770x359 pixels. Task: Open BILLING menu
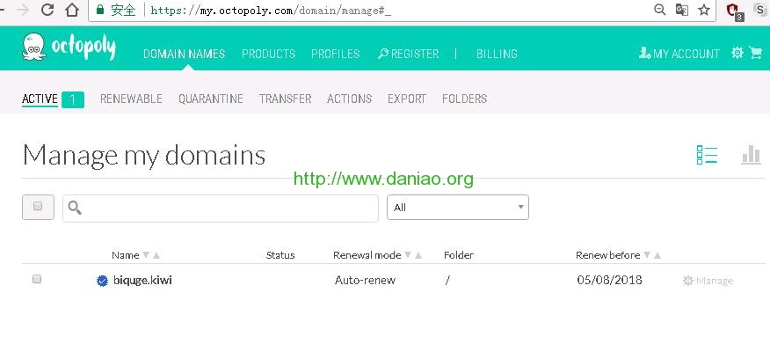[497, 54]
